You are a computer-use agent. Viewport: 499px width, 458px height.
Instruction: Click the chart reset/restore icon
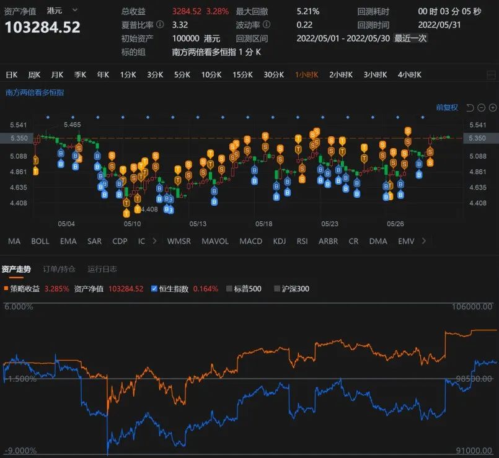[x=470, y=108]
